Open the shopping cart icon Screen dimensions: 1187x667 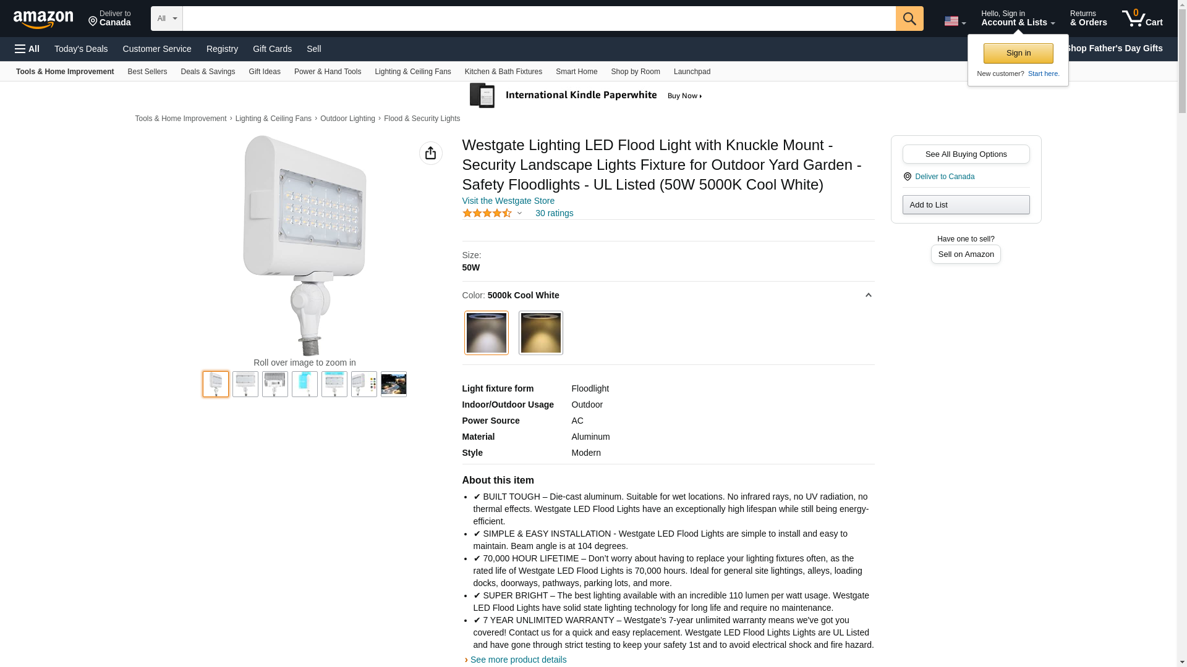point(1142,19)
